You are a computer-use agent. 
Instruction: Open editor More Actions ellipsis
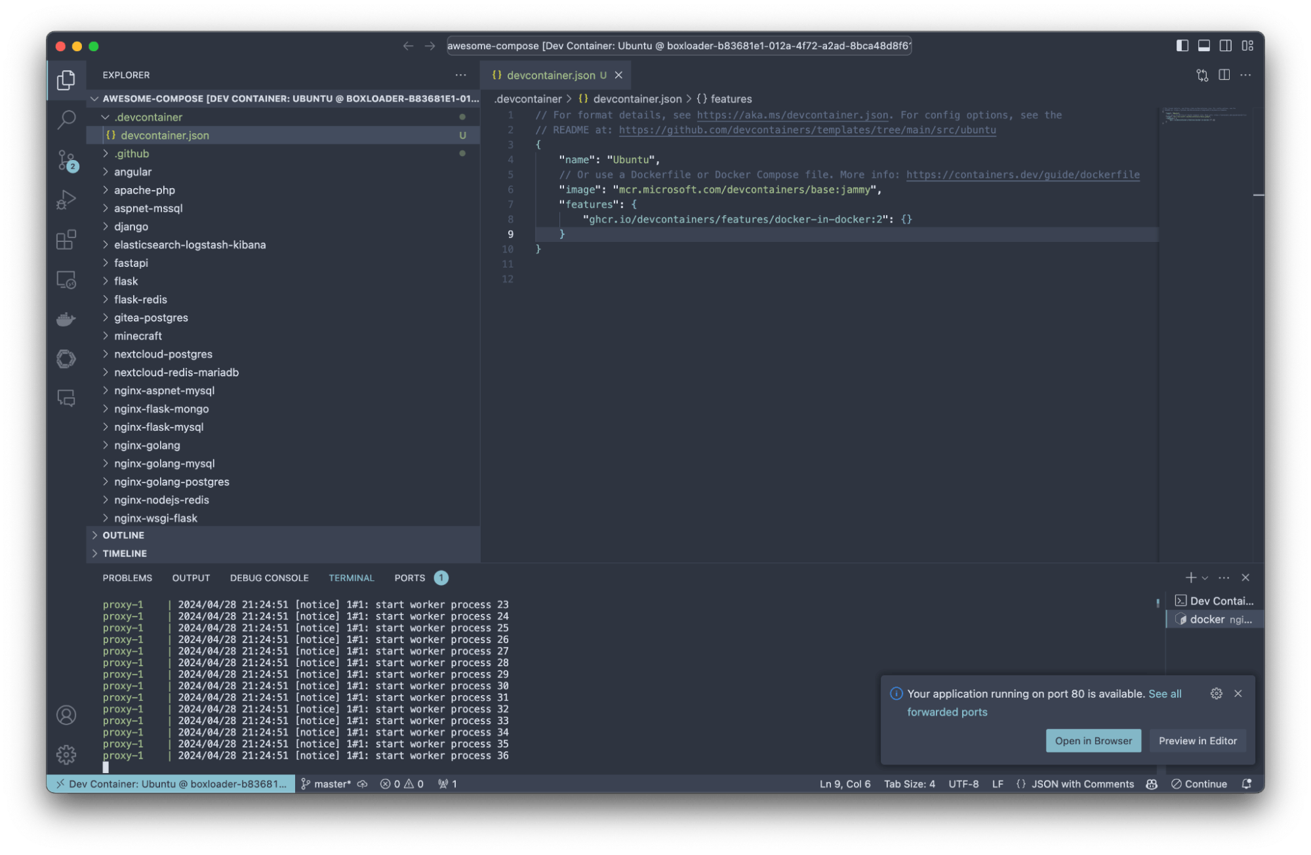pos(1245,75)
